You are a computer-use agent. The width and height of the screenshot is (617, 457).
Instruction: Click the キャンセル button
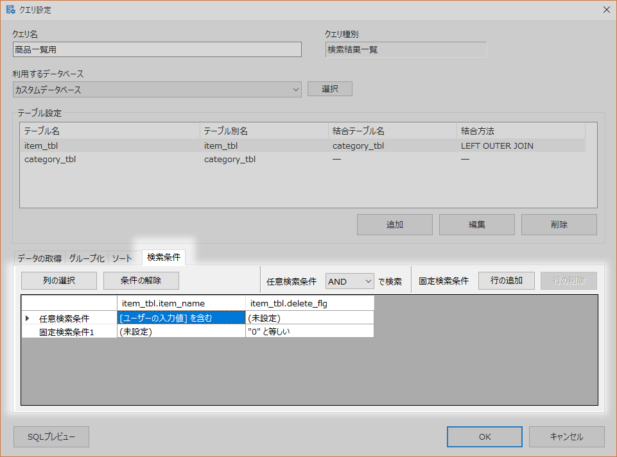[x=567, y=436]
